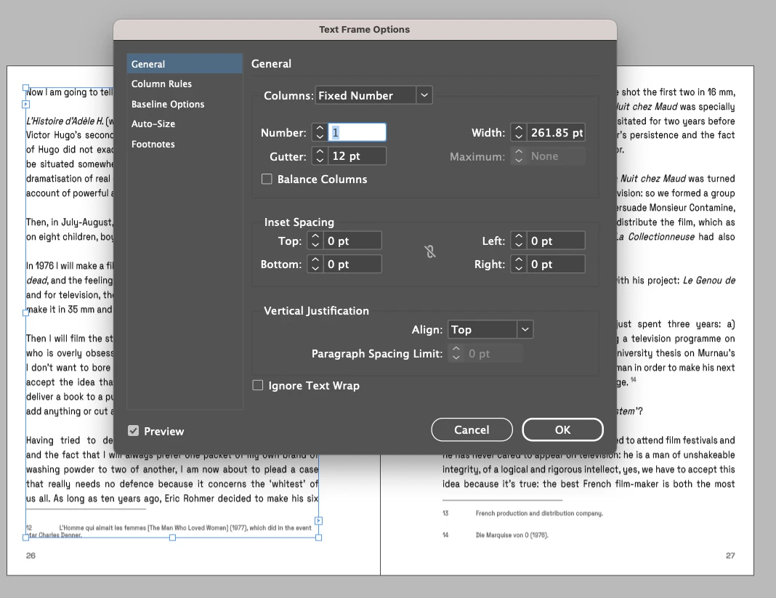Click the Inset Left 0 pt field
This screenshot has height=598, width=776.
[557, 241]
